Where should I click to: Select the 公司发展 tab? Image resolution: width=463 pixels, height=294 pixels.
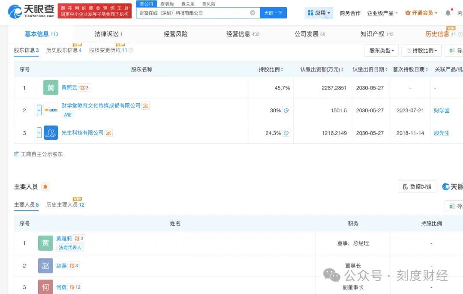coord(310,34)
